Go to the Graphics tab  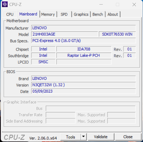pyautogui.click(x=81, y=14)
